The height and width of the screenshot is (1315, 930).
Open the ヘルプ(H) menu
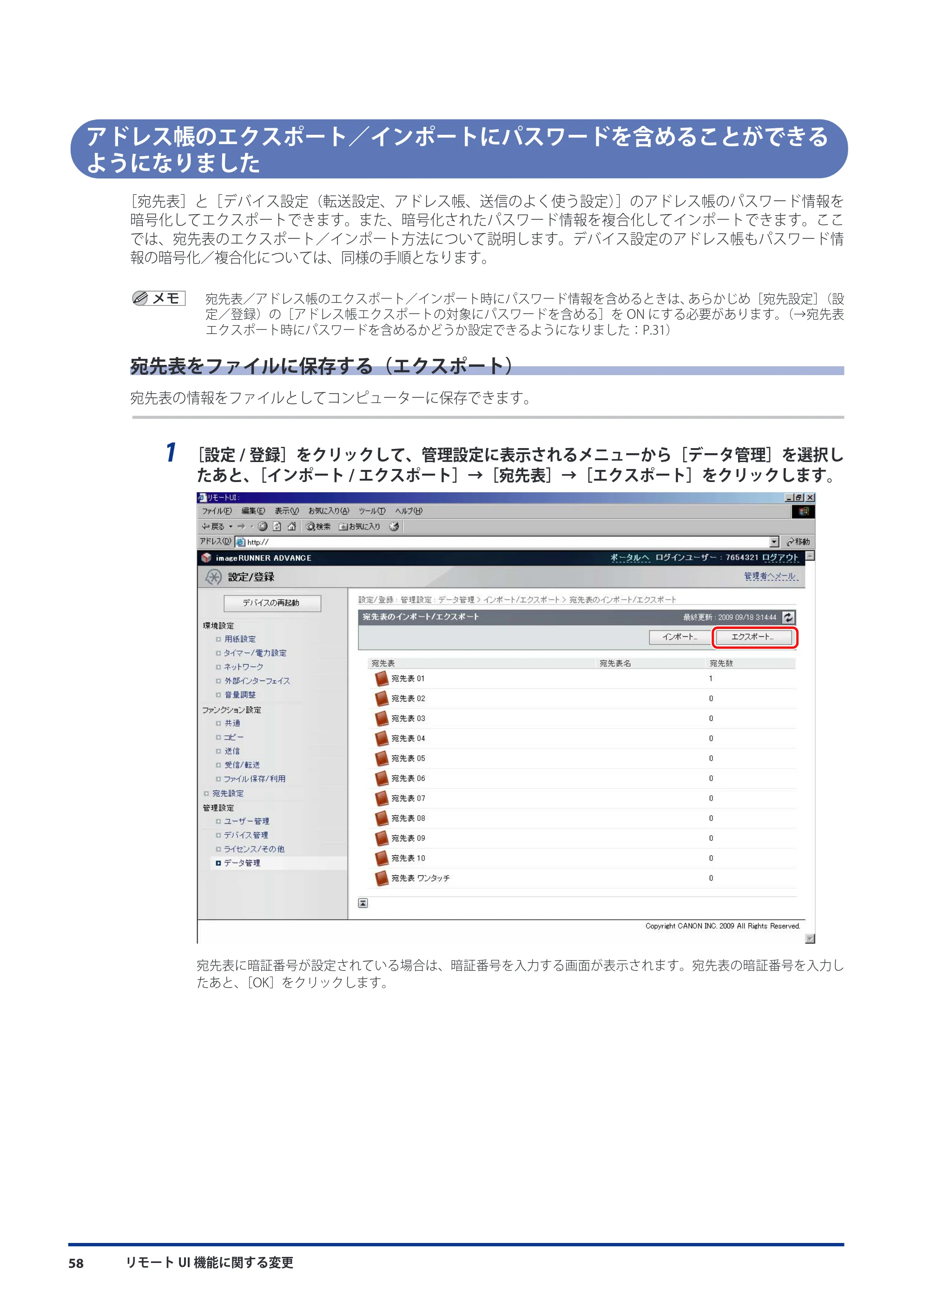click(409, 511)
